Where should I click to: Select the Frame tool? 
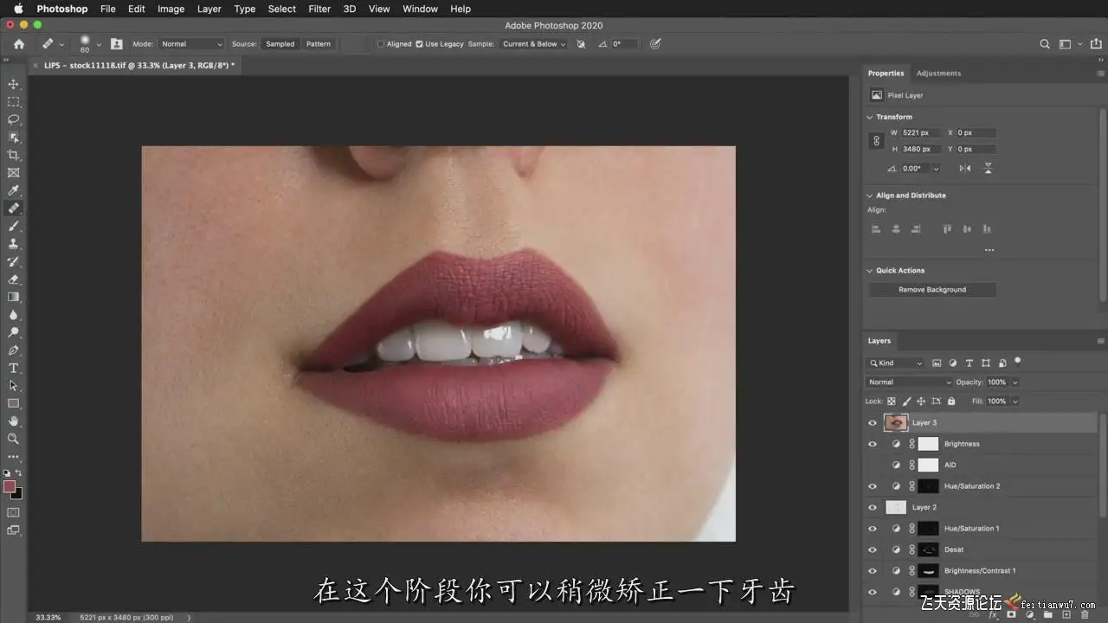point(14,173)
